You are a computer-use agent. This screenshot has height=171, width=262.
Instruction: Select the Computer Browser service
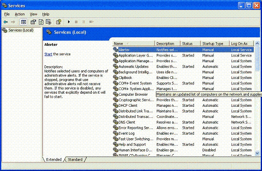point(133,94)
